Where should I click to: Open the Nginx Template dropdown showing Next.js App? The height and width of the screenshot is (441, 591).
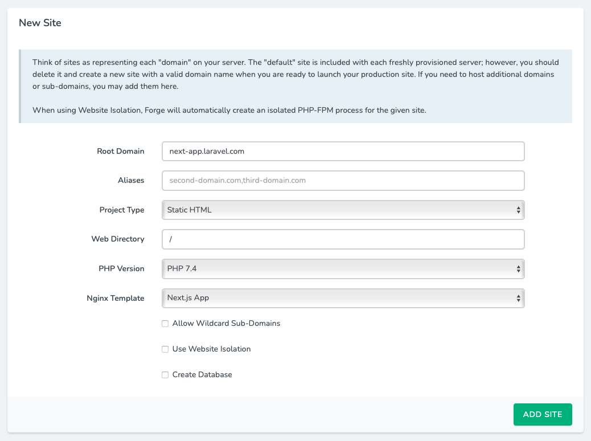[342, 298]
